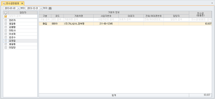Select the code cell 00019

pos(57,24)
